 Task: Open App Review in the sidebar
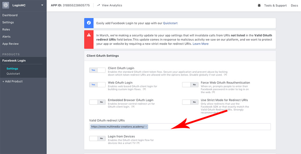[x=11, y=44]
